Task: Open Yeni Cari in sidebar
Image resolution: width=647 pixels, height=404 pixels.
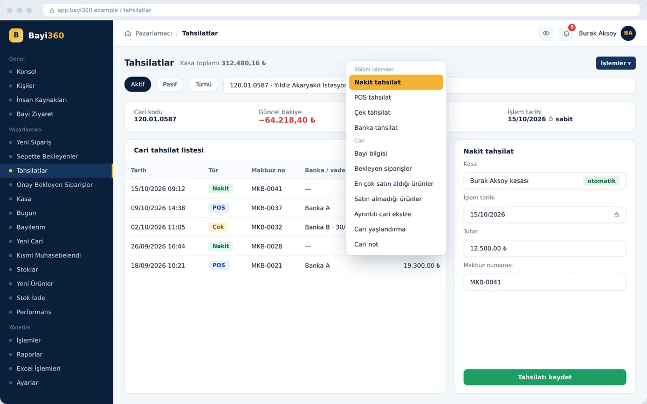Action: click(x=57, y=241)
